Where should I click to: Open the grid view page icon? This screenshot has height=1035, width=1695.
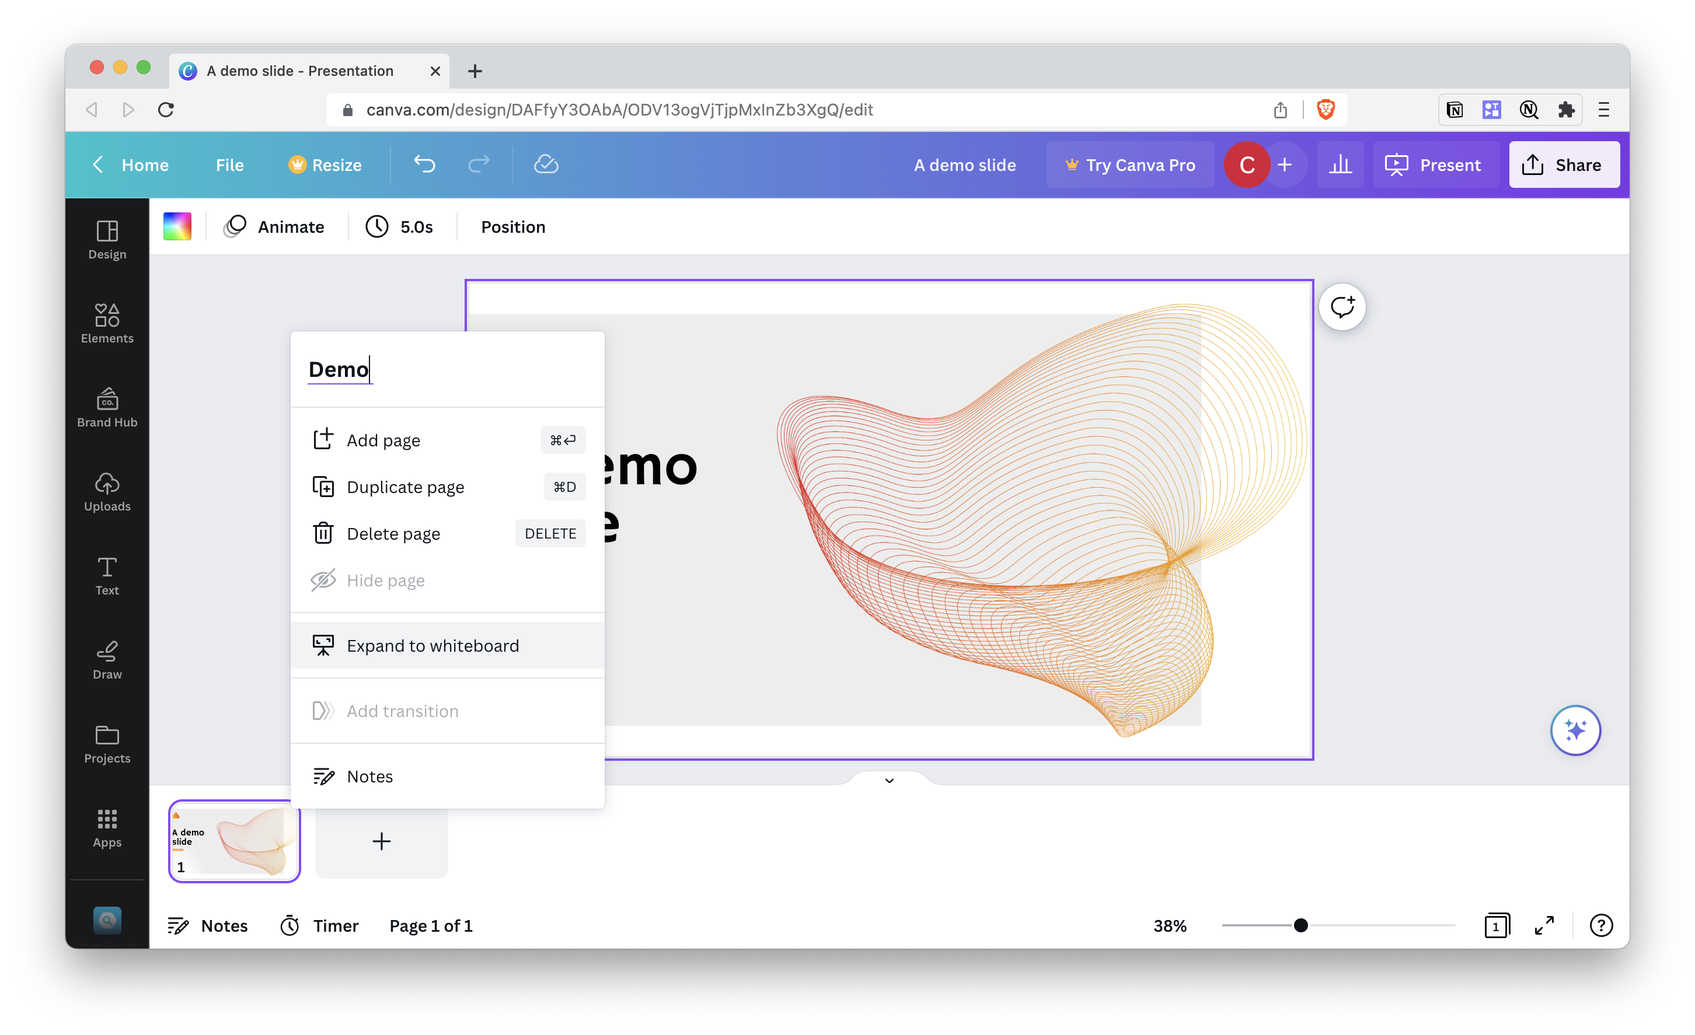click(x=1496, y=925)
